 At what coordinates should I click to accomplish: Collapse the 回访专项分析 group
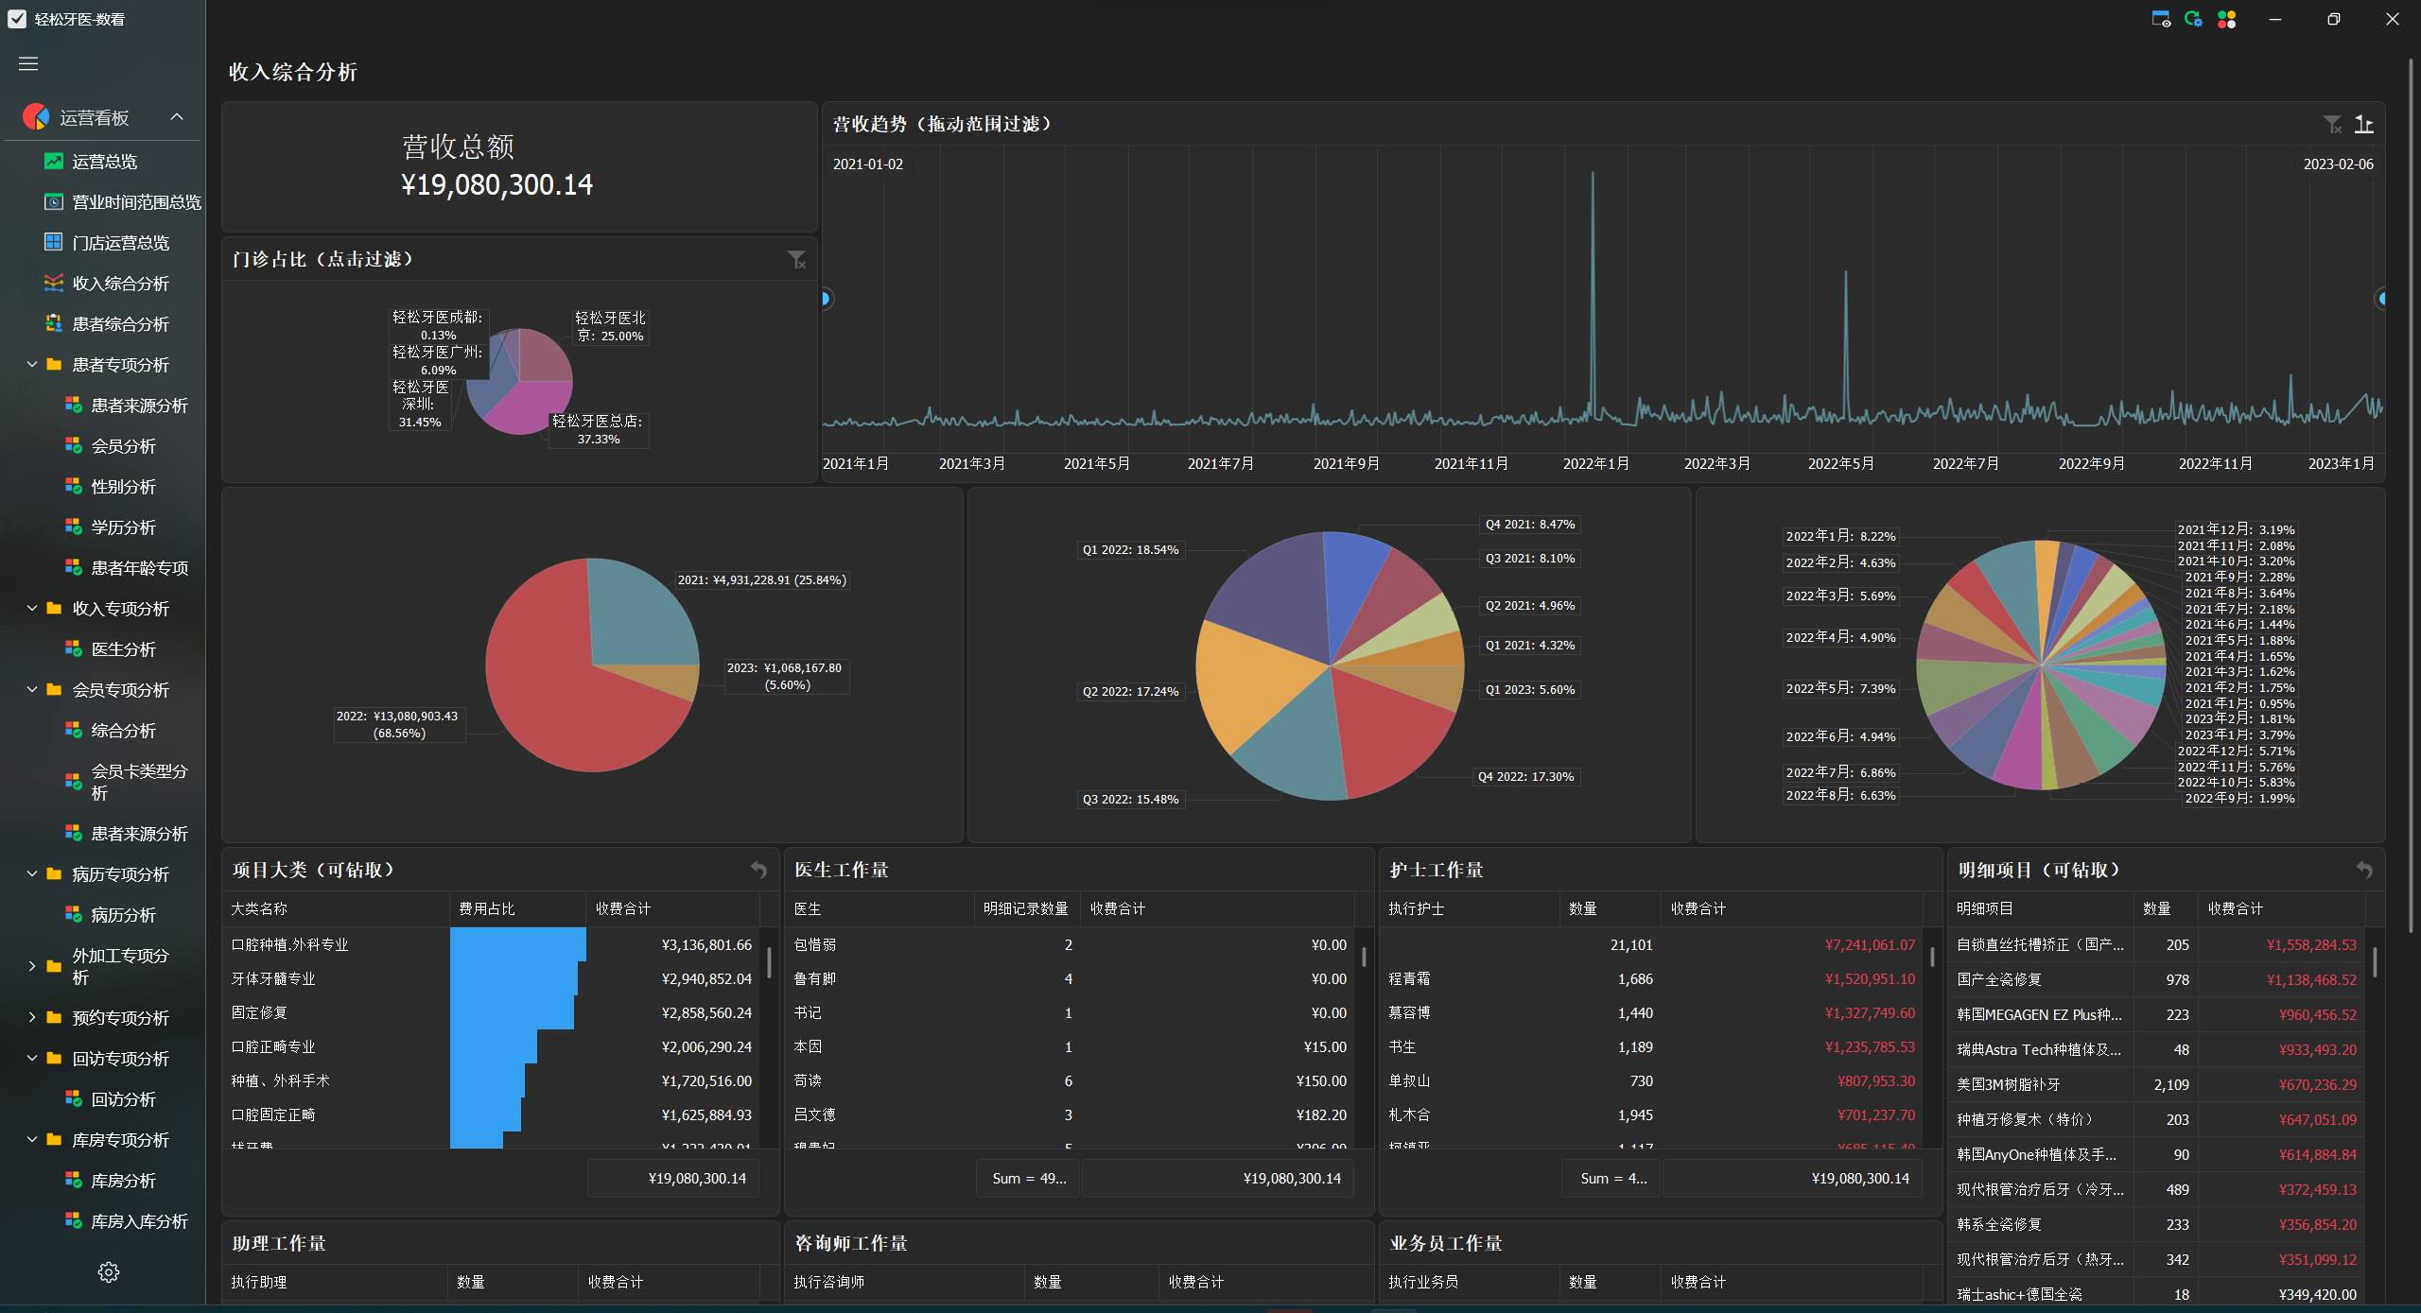(x=32, y=1059)
